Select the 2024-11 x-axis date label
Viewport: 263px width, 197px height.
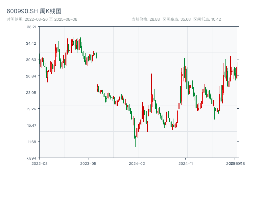185,163
